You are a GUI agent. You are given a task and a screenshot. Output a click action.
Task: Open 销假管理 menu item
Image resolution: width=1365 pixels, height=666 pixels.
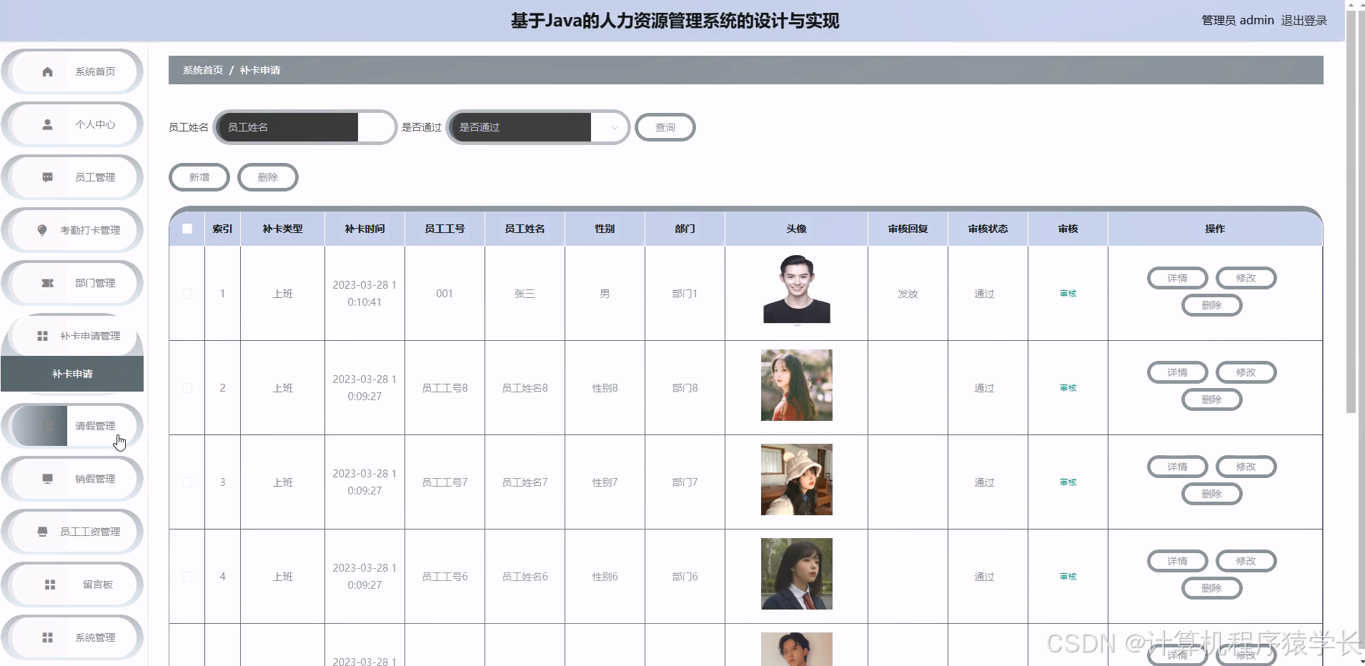pyautogui.click(x=72, y=479)
